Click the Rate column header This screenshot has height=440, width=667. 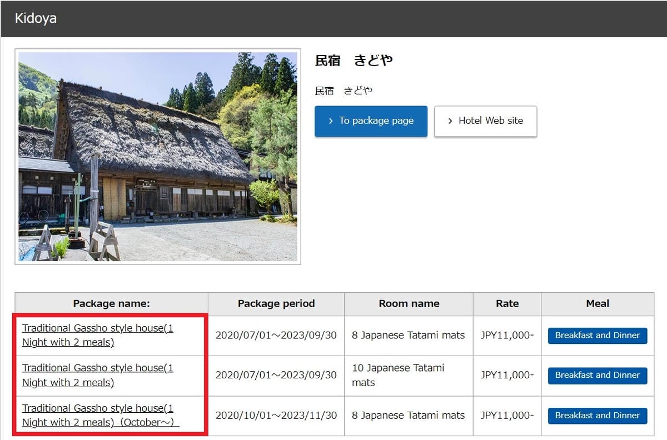(506, 303)
